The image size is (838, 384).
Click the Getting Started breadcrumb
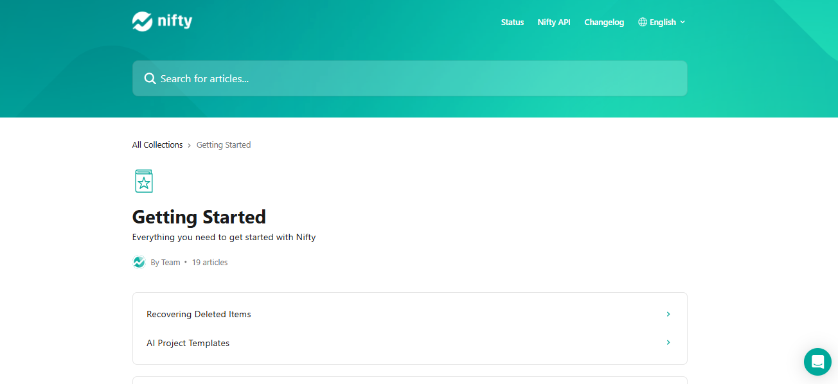pyautogui.click(x=224, y=145)
